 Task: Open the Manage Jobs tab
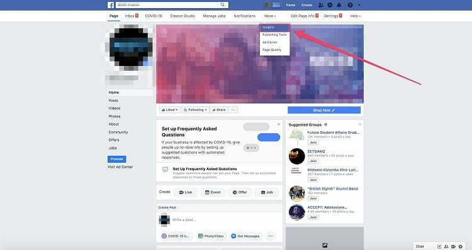214,16
